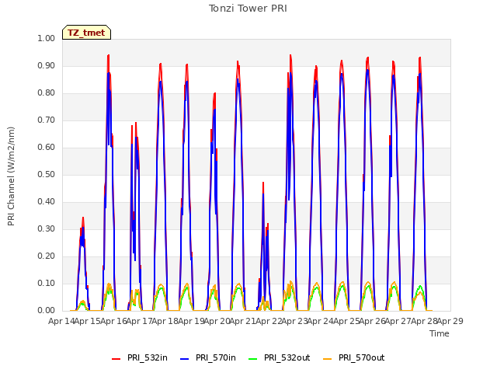Click the orange PRI_570out legend swatch
Screen dimensions: 497x373
pos(328,359)
